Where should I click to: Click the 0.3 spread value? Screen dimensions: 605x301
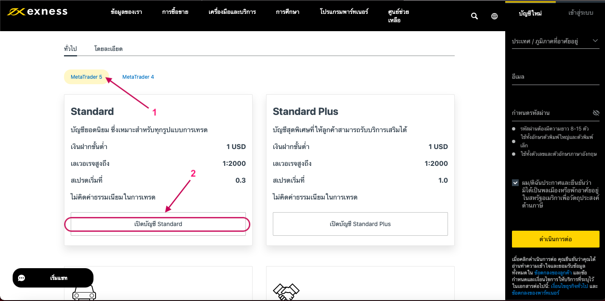240,180
